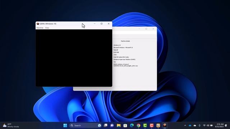Click 'Microsoft Windows - Microsoft 10' text

[123, 48]
